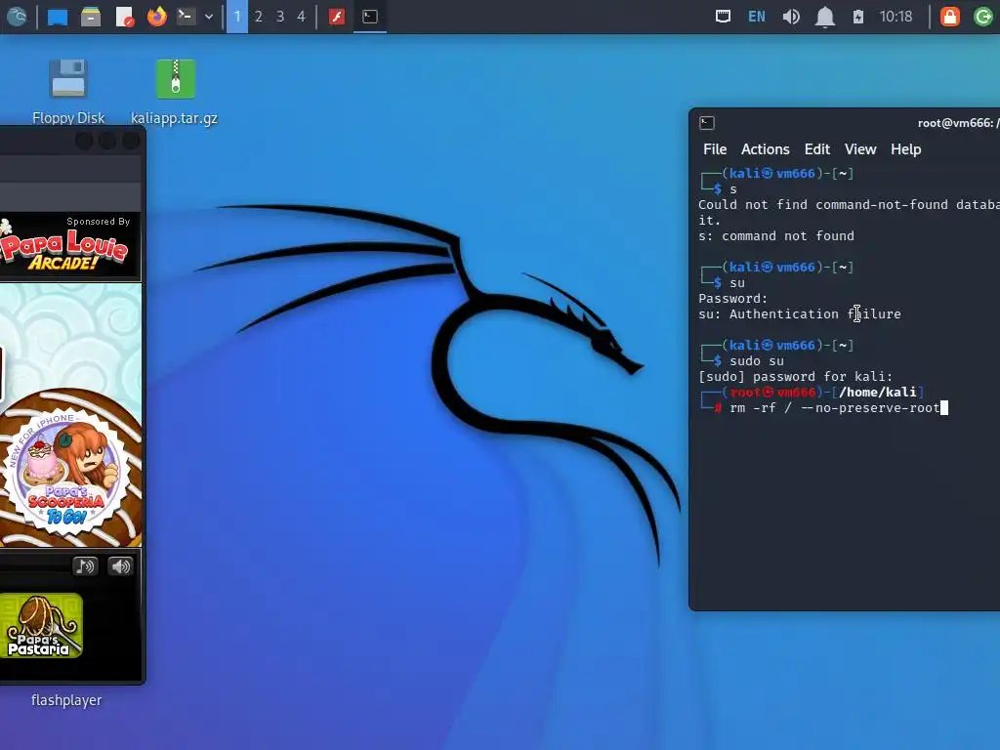Open the View menu in terminal

coord(860,149)
